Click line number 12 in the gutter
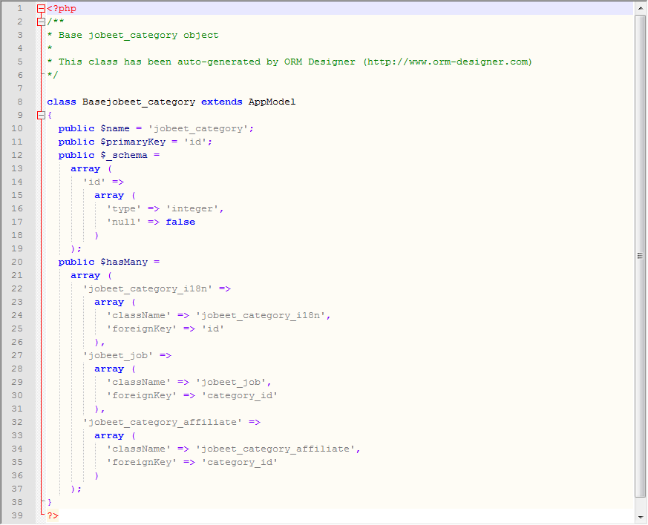Screen dimensions: 648x525 tap(18, 156)
